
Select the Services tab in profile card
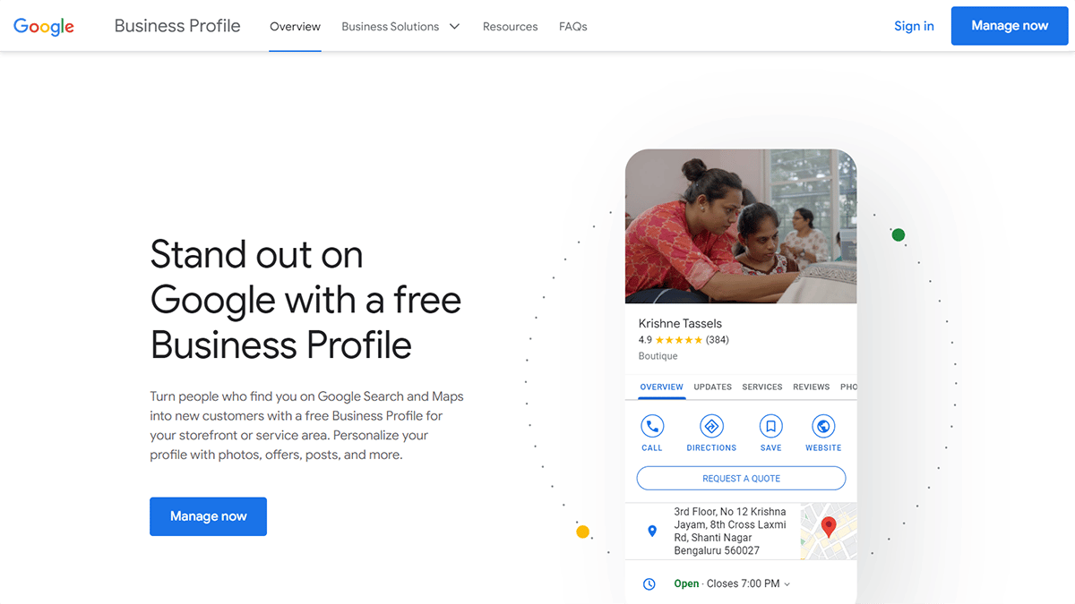[x=762, y=387]
